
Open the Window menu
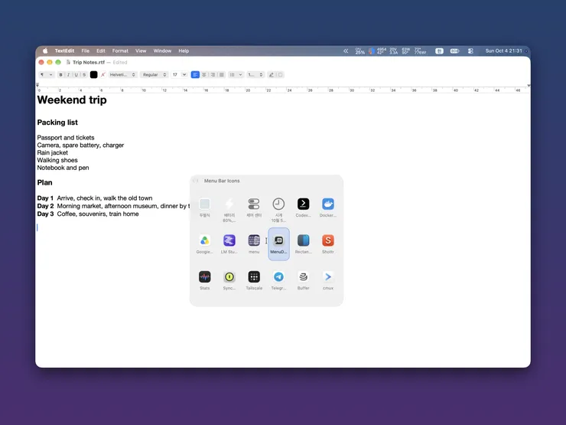(x=162, y=51)
